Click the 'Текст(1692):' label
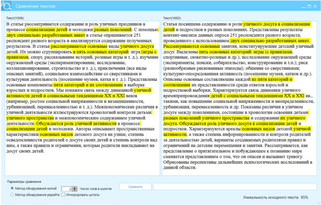321x205 pixels. tap(172, 18)
